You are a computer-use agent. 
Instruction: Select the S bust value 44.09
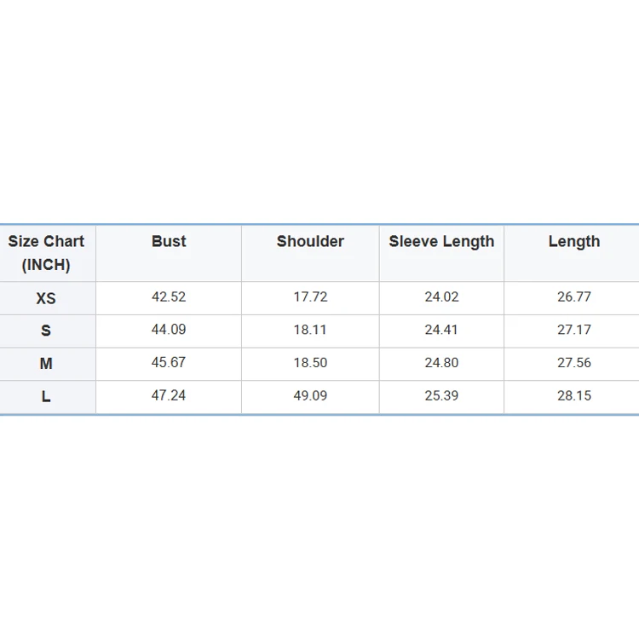[x=169, y=330]
